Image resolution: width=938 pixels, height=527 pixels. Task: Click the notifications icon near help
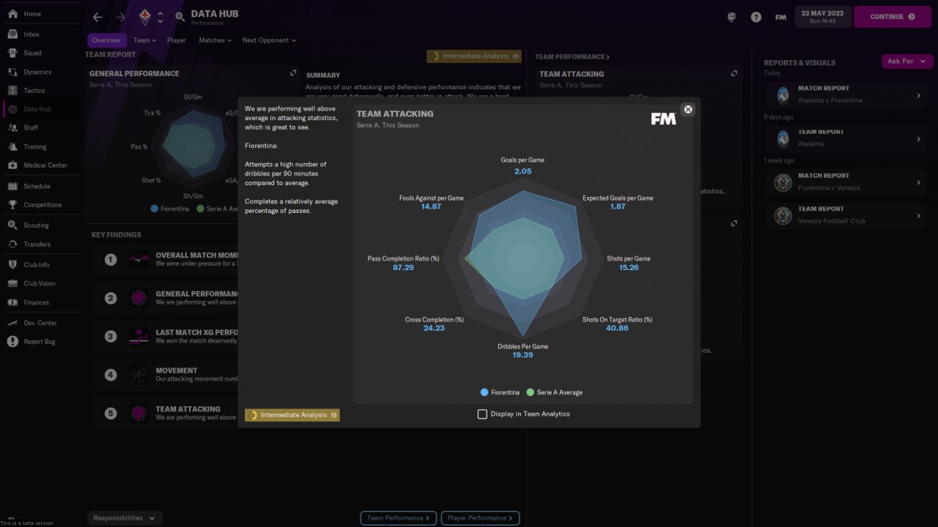(731, 17)
